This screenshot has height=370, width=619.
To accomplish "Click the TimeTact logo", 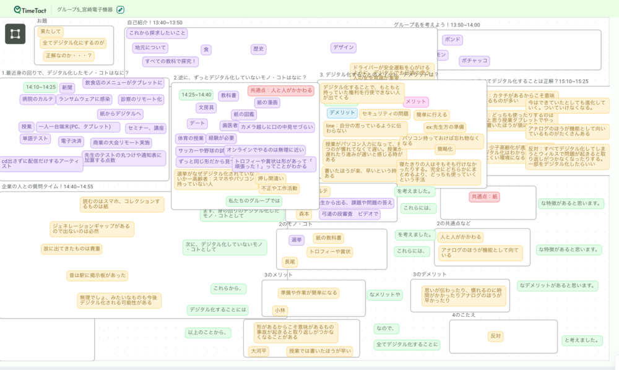I will pos(30,9).
